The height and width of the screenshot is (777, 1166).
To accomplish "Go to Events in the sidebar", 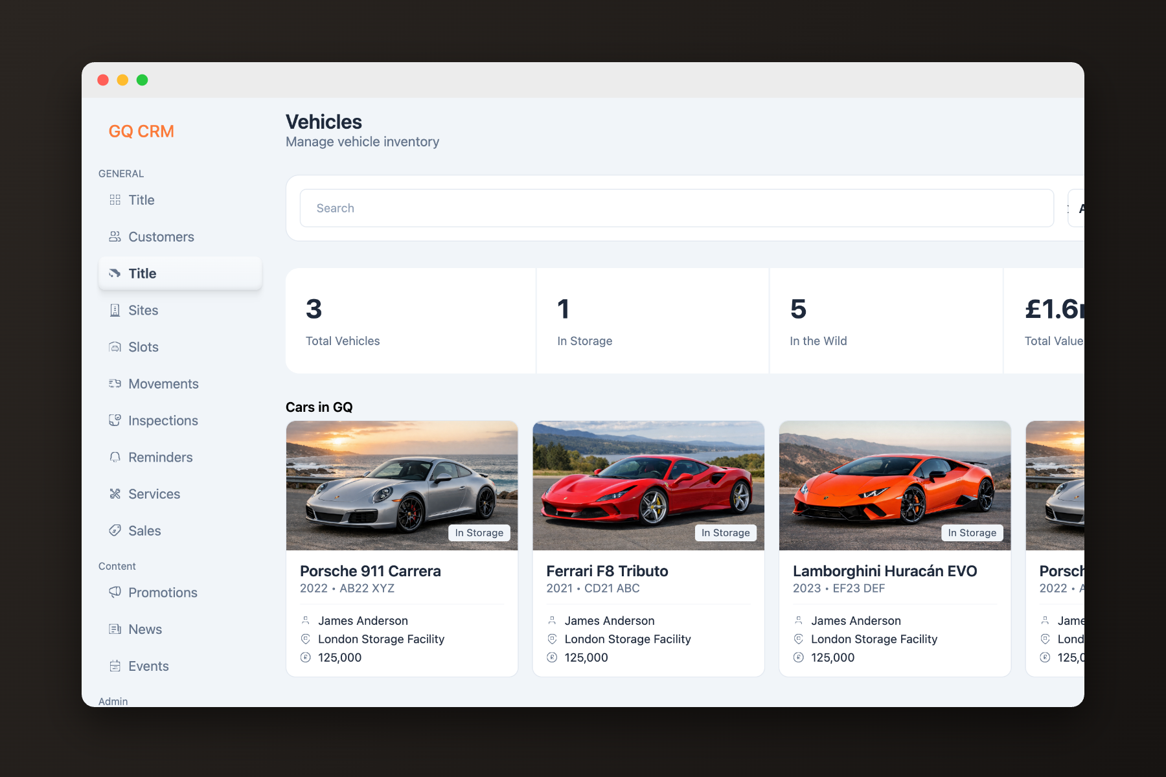I will [180, 666].
